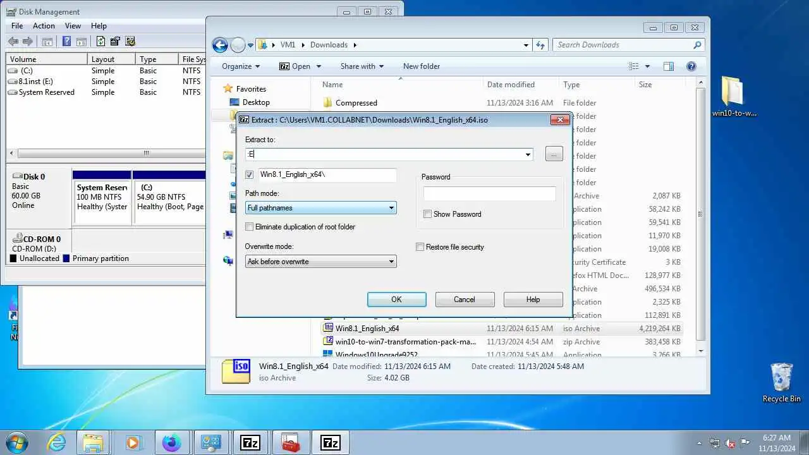Click the Help button in Extract dialog
The image size is (809, 455).
pos(533,300)
